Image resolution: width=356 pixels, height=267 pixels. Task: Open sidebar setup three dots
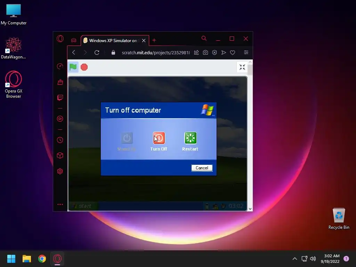(x=60, y=204)
